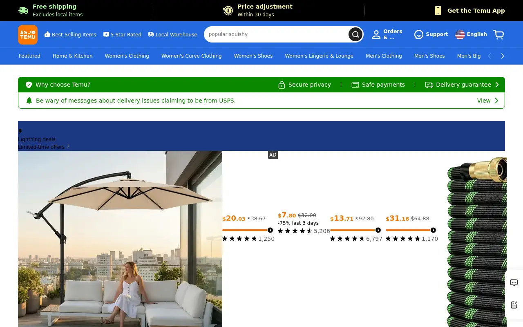Image resolution: width=523 pixels, height=327 pixels.
Task: Click the magnifier search button
Action: click(355, 34)
